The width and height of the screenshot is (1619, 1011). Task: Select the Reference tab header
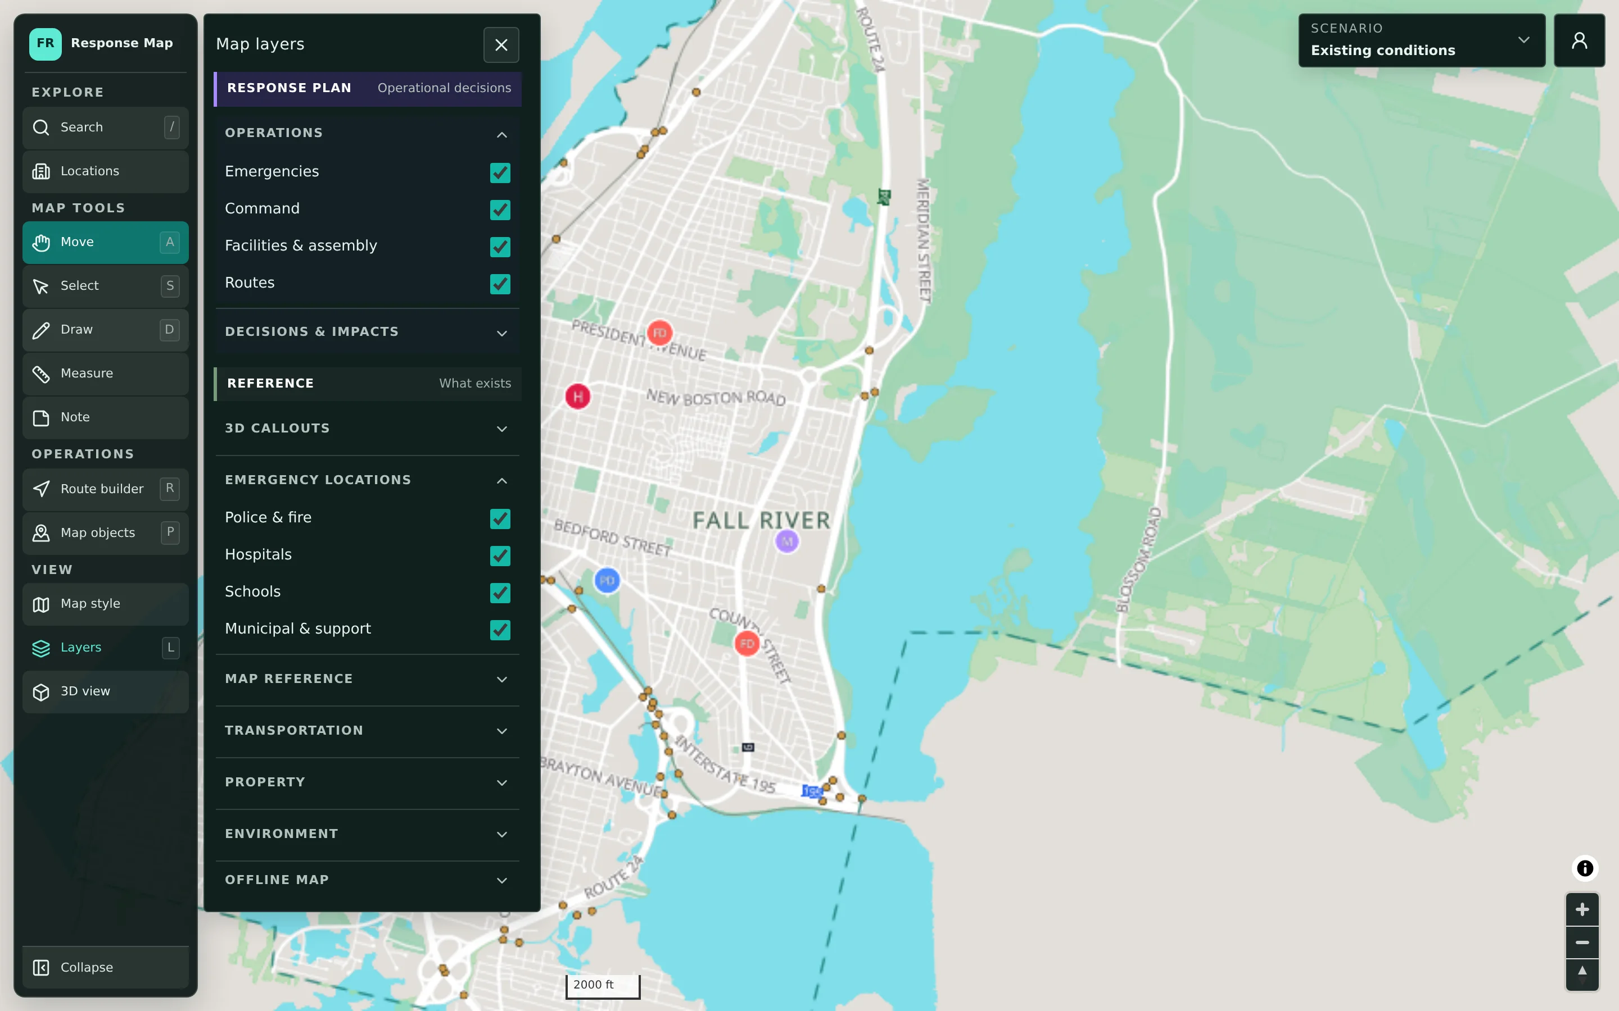coord(367,384)
